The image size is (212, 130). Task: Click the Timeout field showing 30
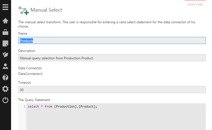[x=112, y=89]
